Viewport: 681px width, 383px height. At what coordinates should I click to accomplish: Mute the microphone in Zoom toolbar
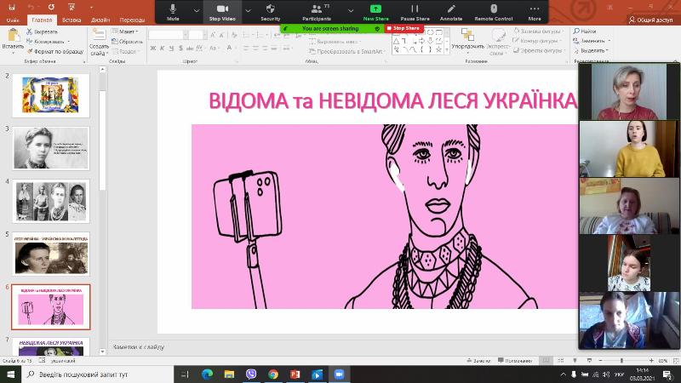(173, 11)
